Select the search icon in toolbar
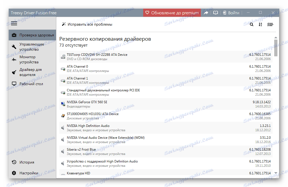Image resolution: width=288 pixels, height=187 pixels. [x=251, y=24]
